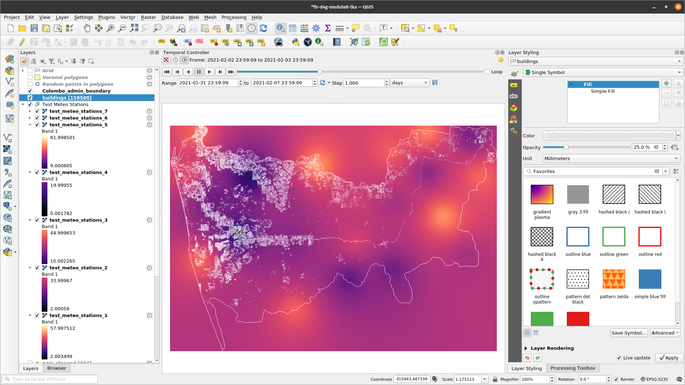Image resolution: width=685 pixels, height=385 pixels.
Task: Click the Zoom Full extent icon
Action: pyautogui.click(x=134, y=28)
